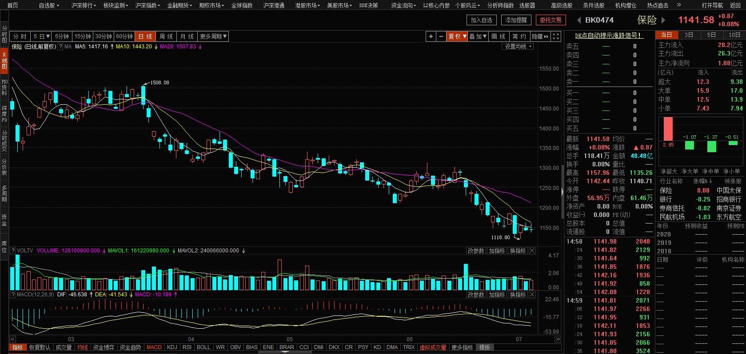Open 资金 in the left sidebar
746x354 pixels.
pos(4,220)
